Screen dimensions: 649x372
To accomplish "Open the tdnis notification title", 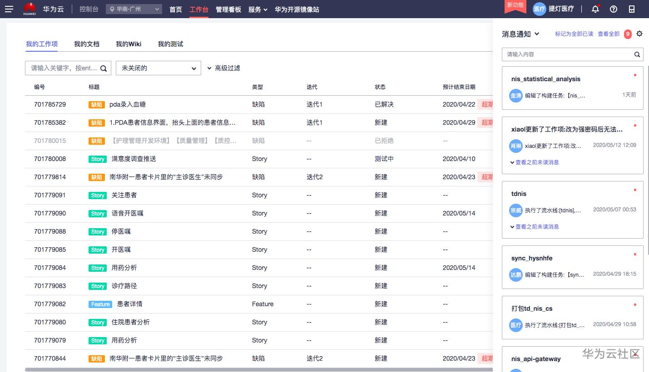I will 519,194.
